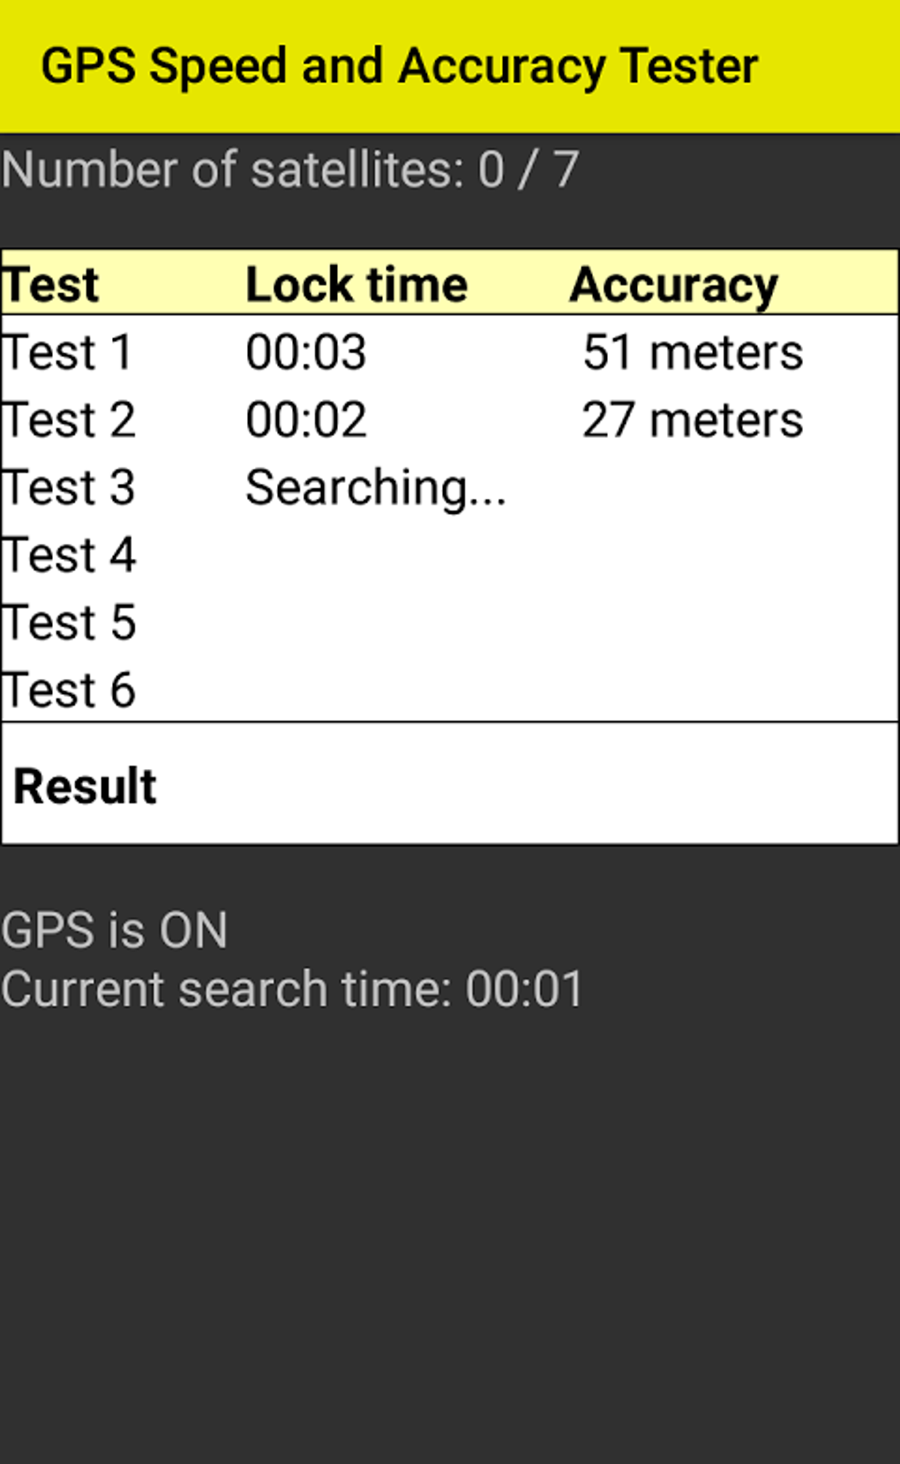The height and width of the screenshot is (1464, 900).
Task: Select the Test 5 row label
Action: click(x=69, y=623)
